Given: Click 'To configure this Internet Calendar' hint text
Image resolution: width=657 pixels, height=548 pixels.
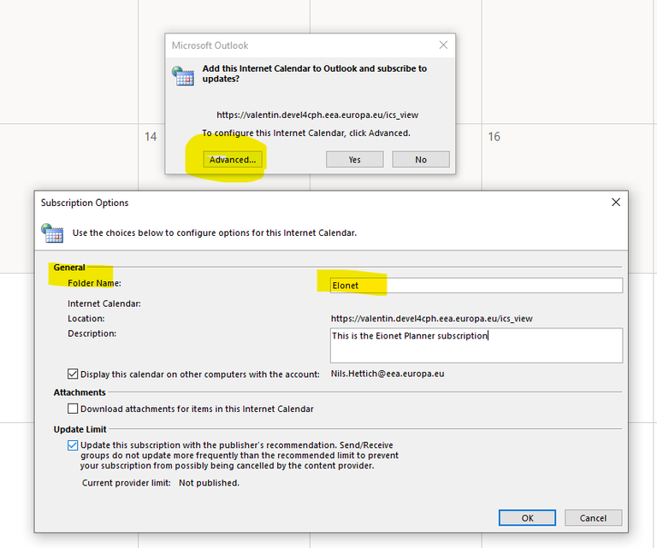Looking at the screenshot, I should pyautogui.click(x=306, y=133).
